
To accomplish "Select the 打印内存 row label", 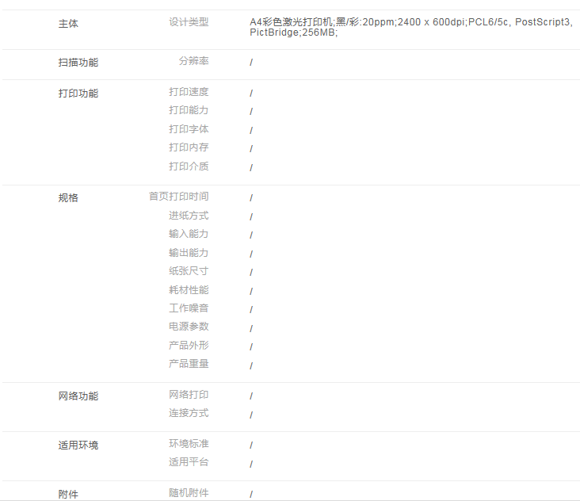I will [189, 147].
